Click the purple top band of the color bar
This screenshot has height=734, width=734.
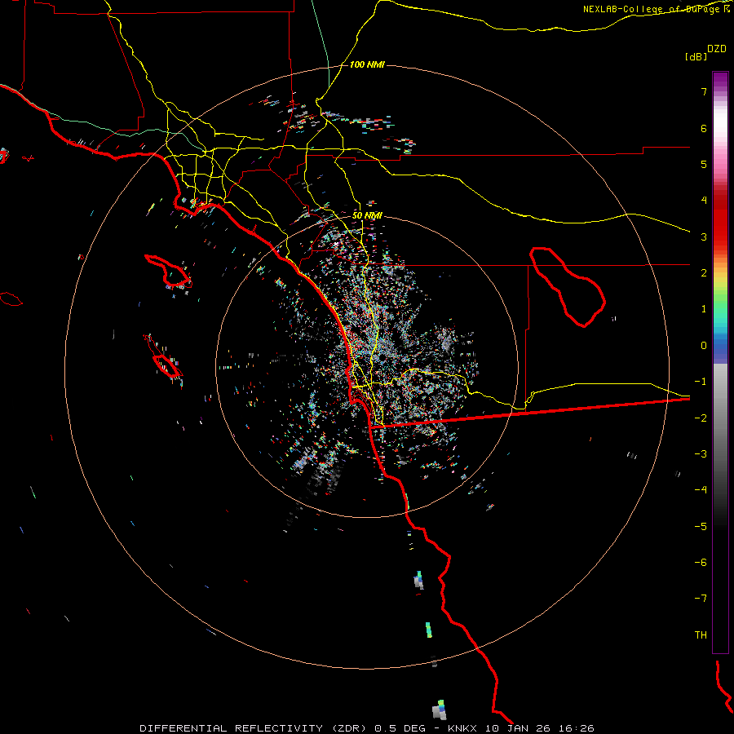click(720, 80)
